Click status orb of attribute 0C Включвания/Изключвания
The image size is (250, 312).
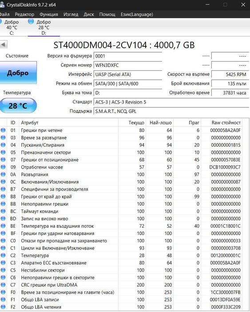point(3,182)
